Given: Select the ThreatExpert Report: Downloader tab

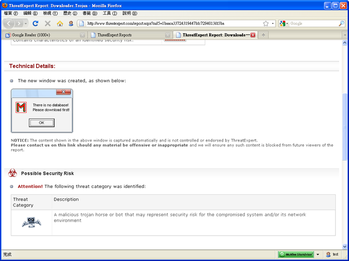Looking at the screenshot, I should pyautogui.click(x=215, y=35).
